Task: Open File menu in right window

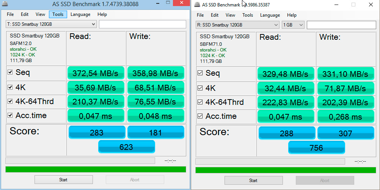Action: pos(200,15)
